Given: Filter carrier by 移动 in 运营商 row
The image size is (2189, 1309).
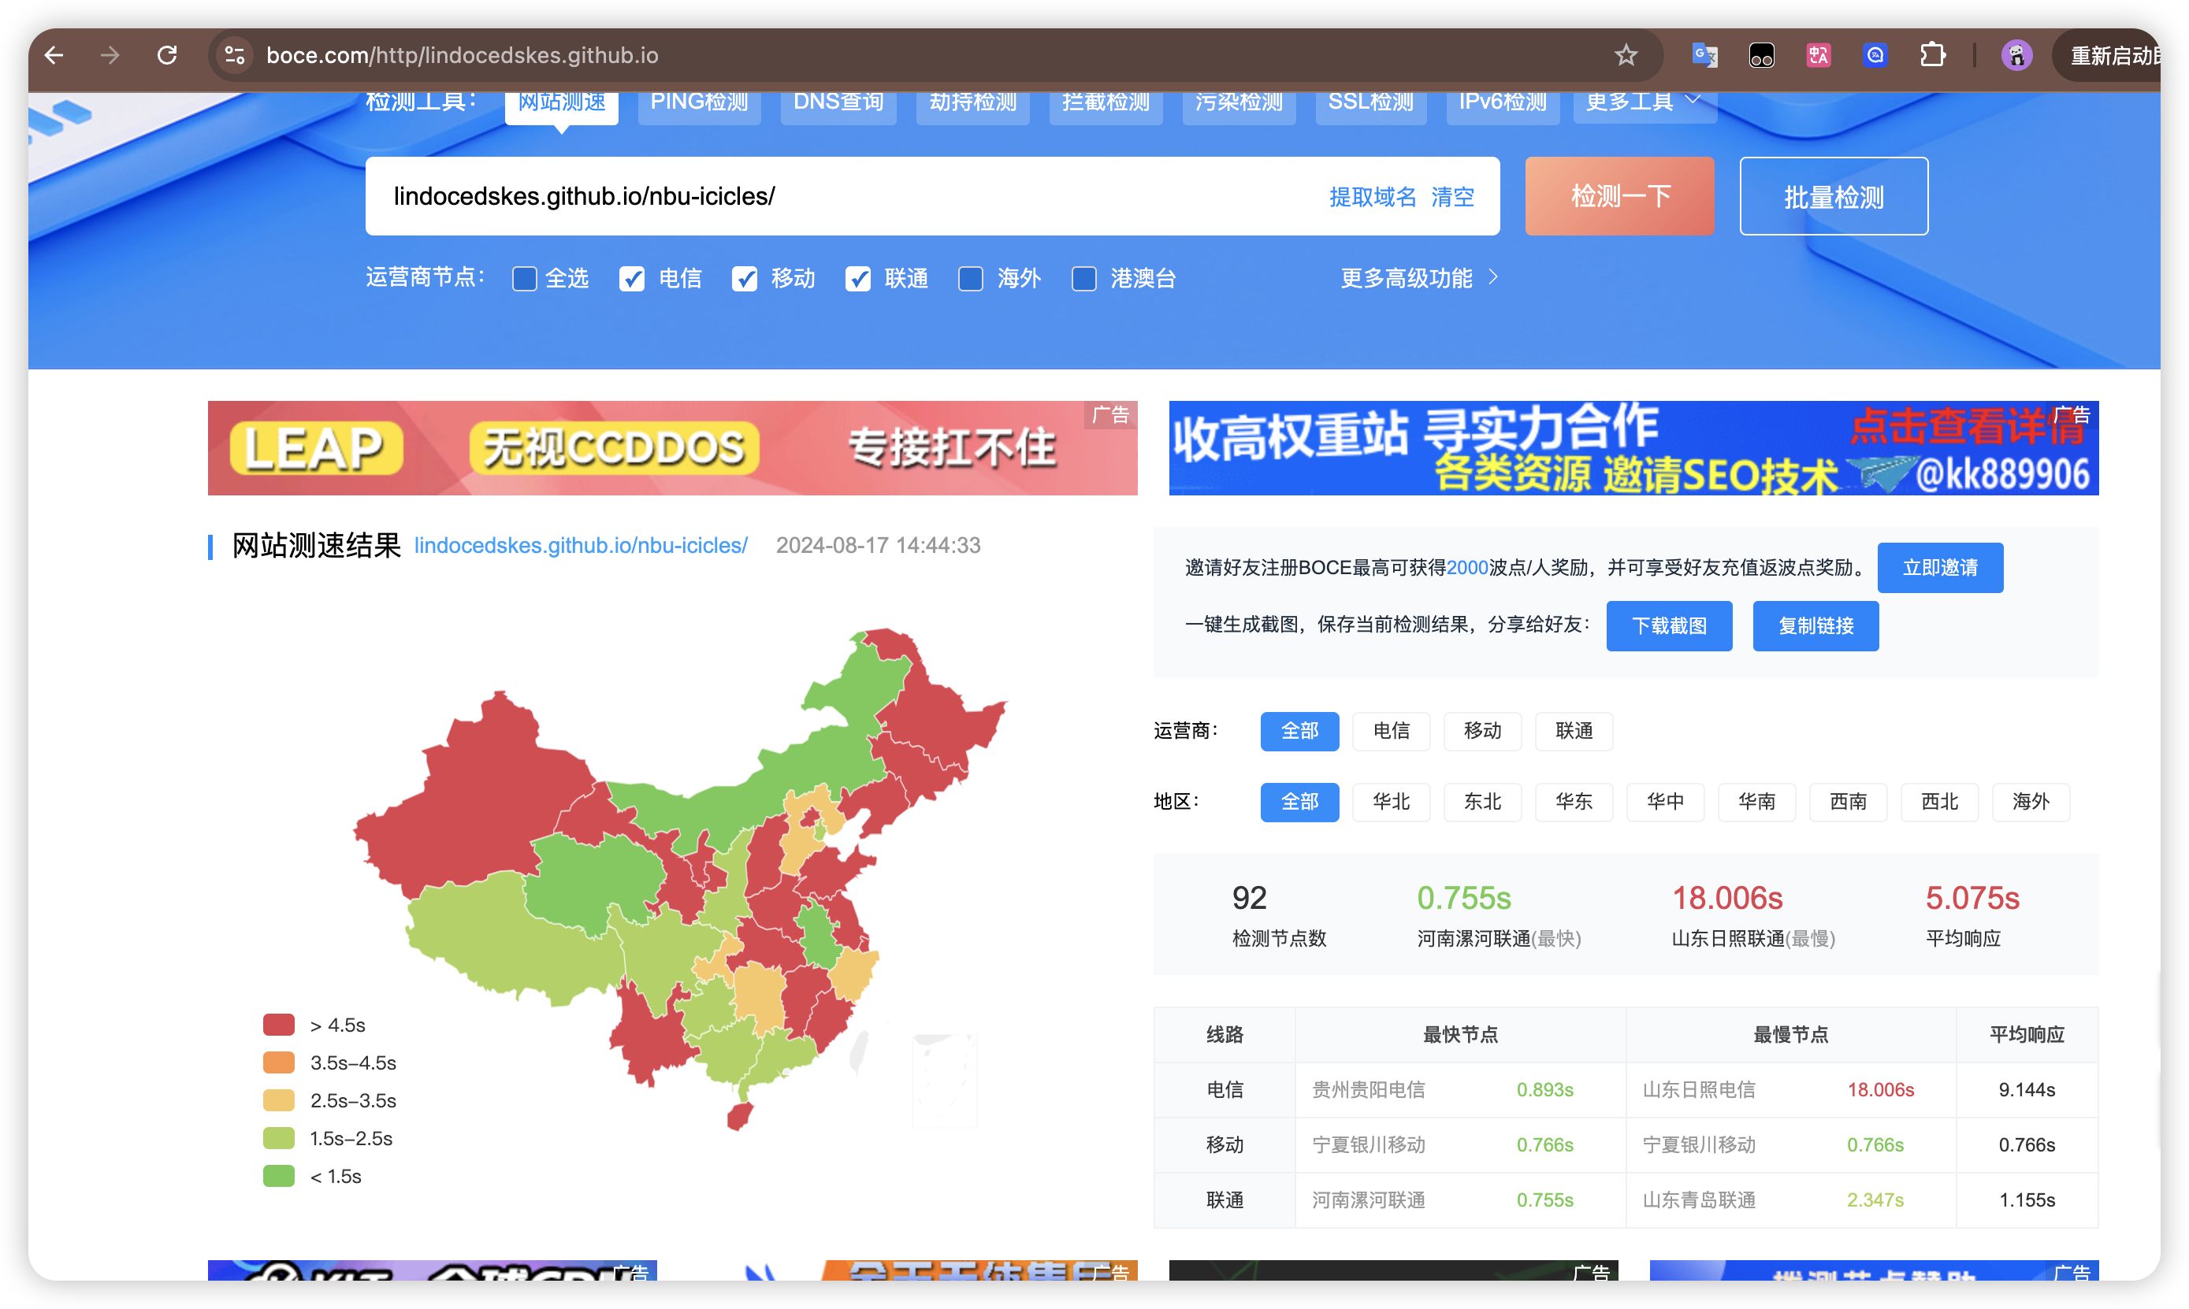Looking at the screenshot, I should [1482, 730].
